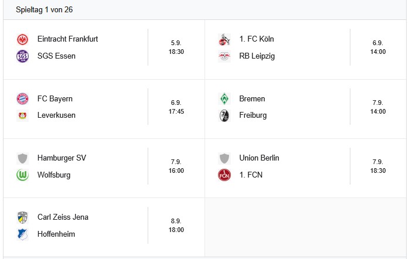Screen dimensions: 409x259
Task: Open the Hamburger SV team name
Action: 62,158
